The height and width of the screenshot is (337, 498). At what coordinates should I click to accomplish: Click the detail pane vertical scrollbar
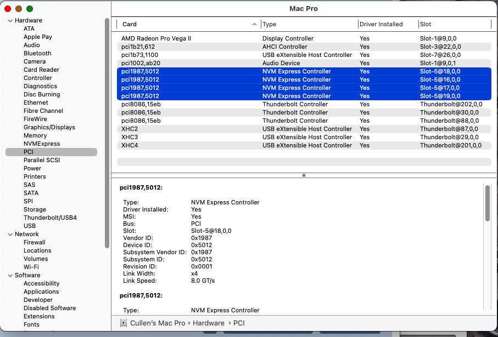pyautogui.click(x=488, y=203)
